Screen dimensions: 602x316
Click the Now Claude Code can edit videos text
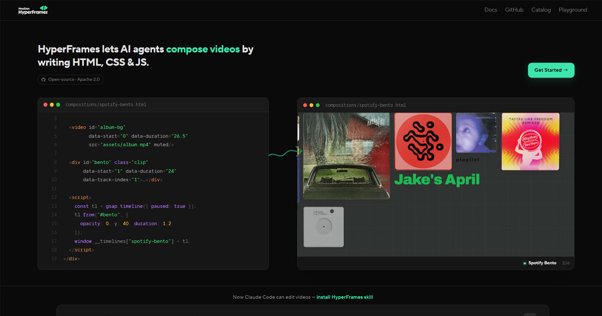pos(271,297)
